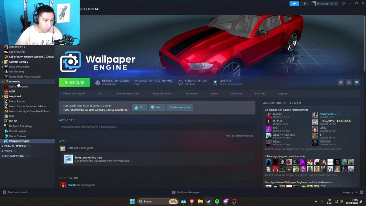The height and width of the screenshot is (206, 366).
Task: Switch to Punto de encuentro tab
Action: click(127, 94)
